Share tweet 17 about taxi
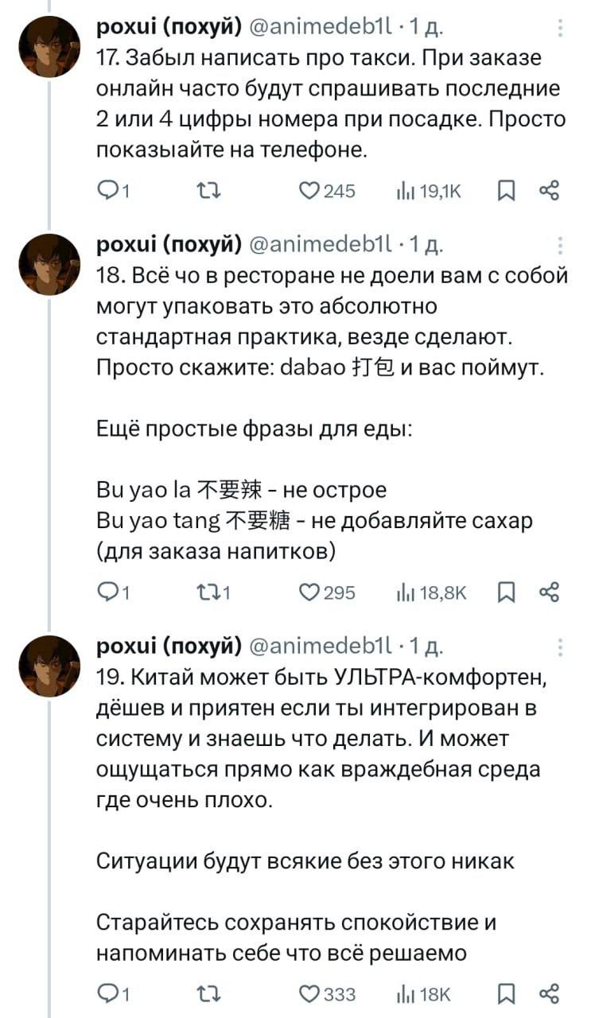Viewport: 591px width, 1018px height. tap(550, 190)
